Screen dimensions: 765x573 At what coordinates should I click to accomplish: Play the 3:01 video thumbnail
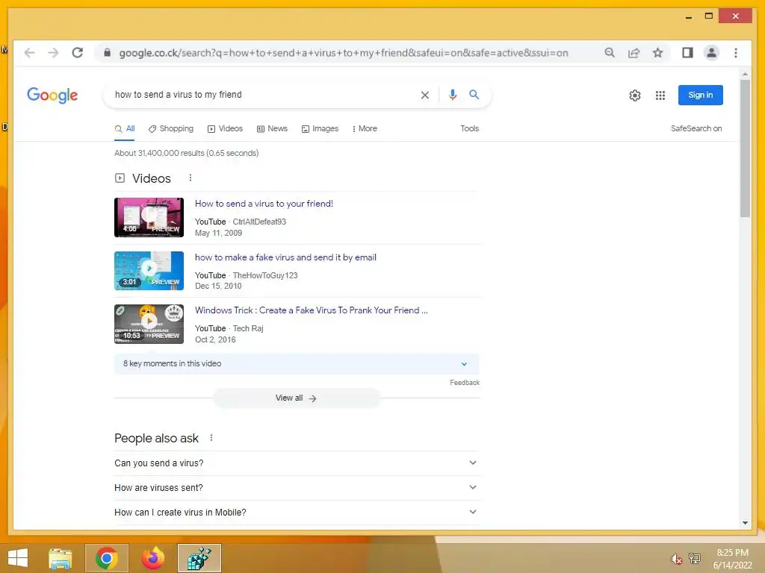[x=149, y=270]
